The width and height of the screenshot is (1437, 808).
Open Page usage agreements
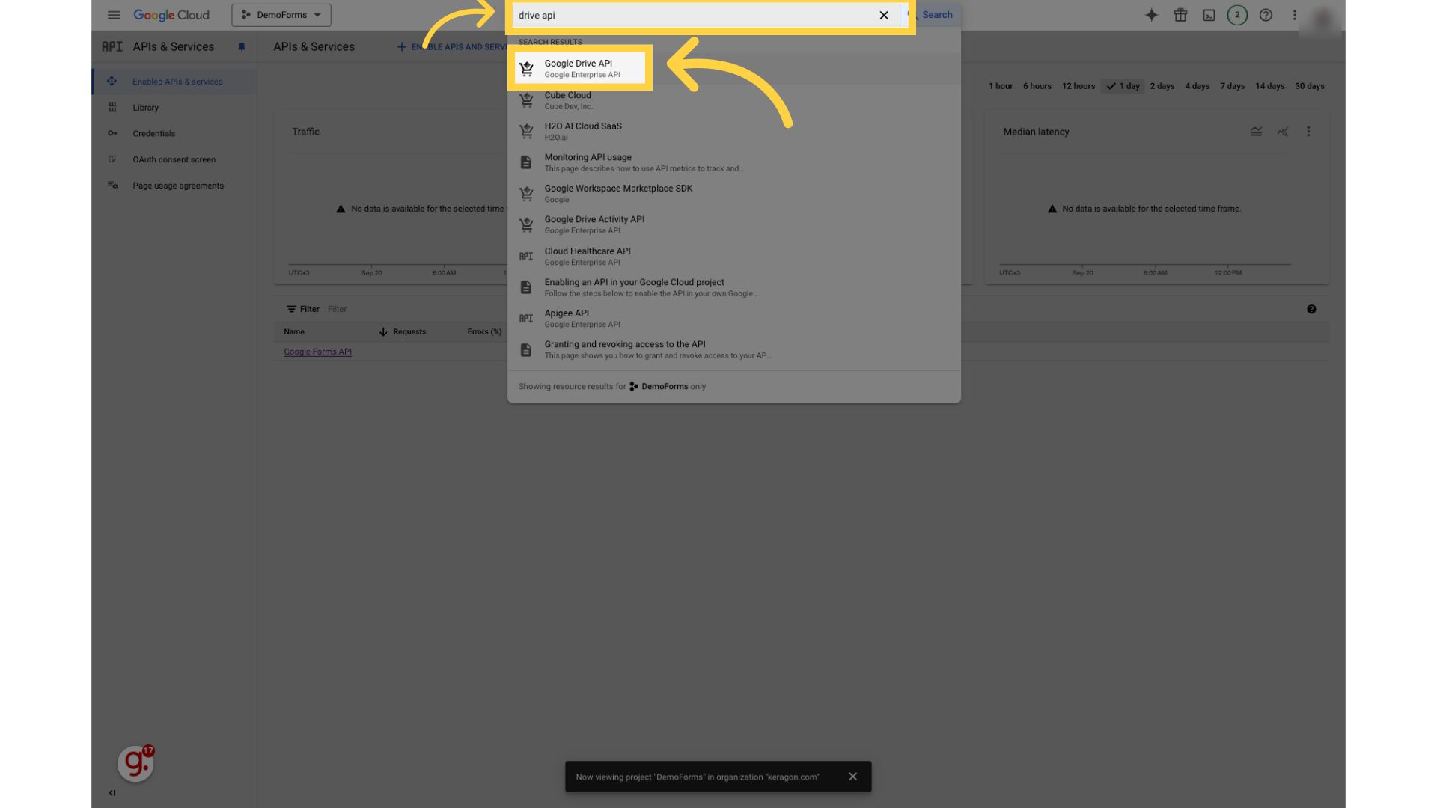(x=175, y=186)
